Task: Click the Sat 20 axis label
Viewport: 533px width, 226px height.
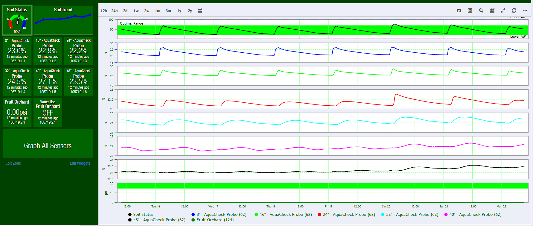Action: tap(386, 206)
